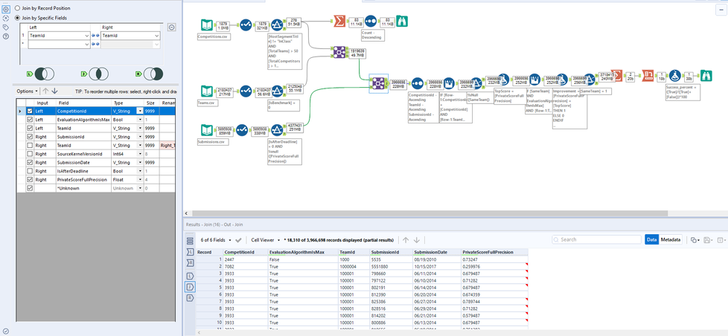Open the Annotation tag icon in sidebar
Screen dimensions: 728x336
point(5,27)
